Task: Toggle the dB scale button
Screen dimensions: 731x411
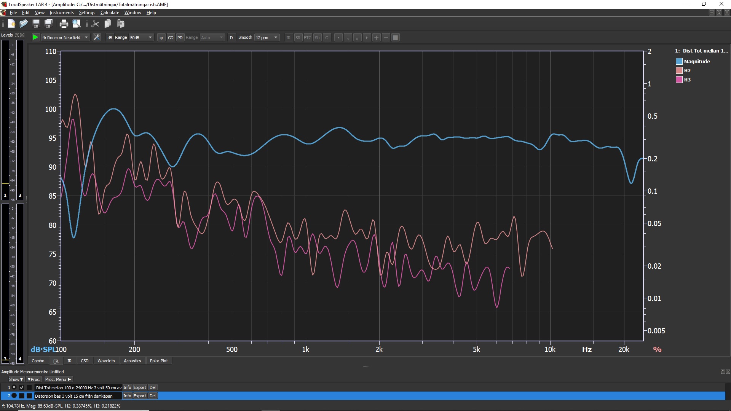Action: click(x=110, y=37)
